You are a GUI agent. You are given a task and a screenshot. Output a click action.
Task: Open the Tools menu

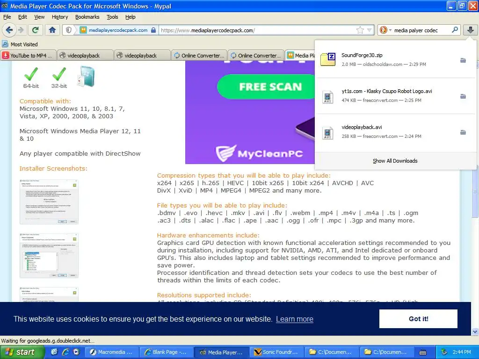point(112,17)
